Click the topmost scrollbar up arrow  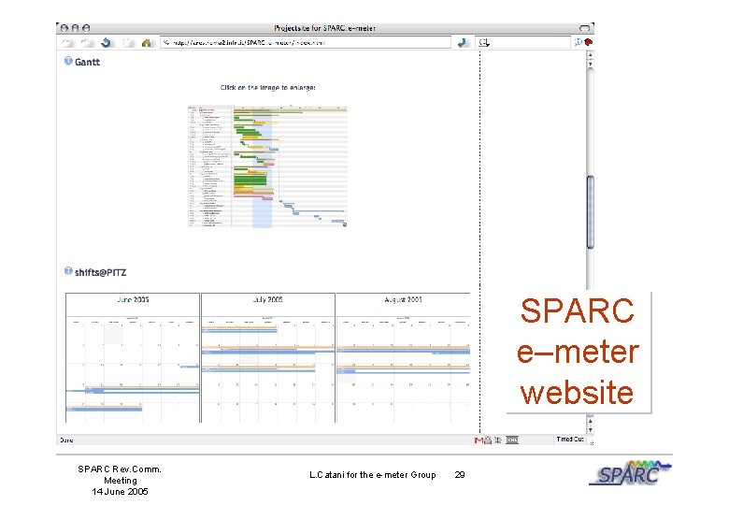tap(591, 55)
